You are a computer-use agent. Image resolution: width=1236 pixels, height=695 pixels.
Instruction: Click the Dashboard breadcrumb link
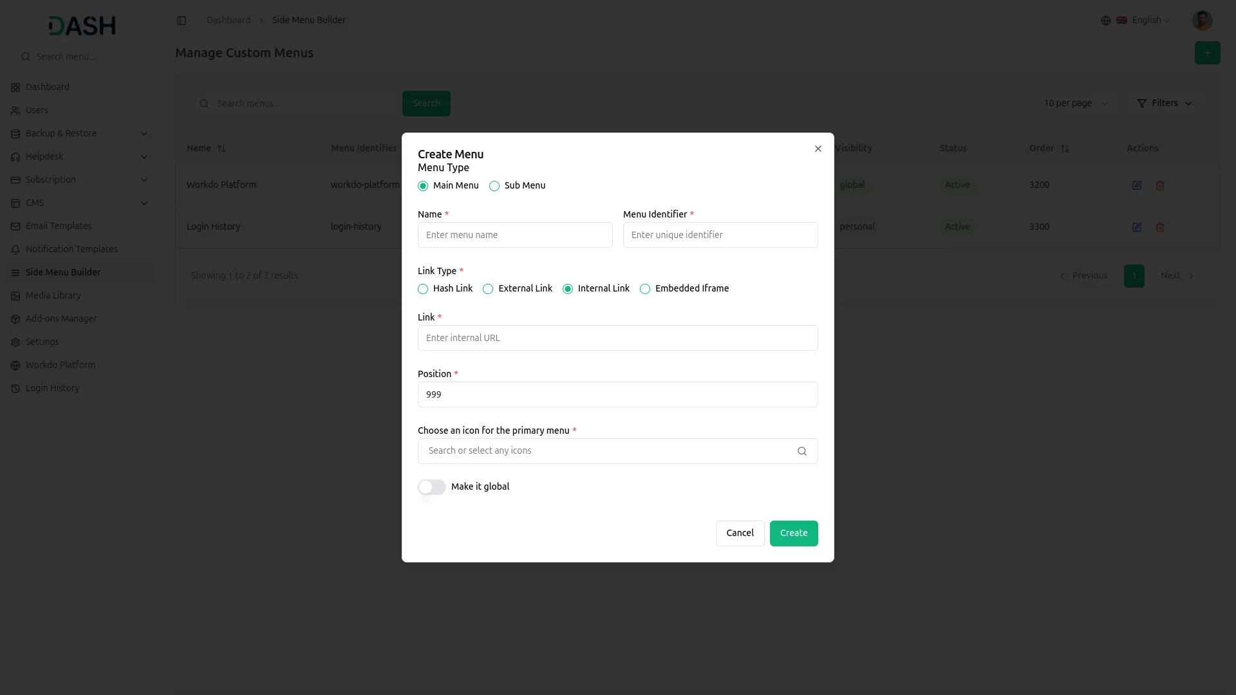[228, 20]
